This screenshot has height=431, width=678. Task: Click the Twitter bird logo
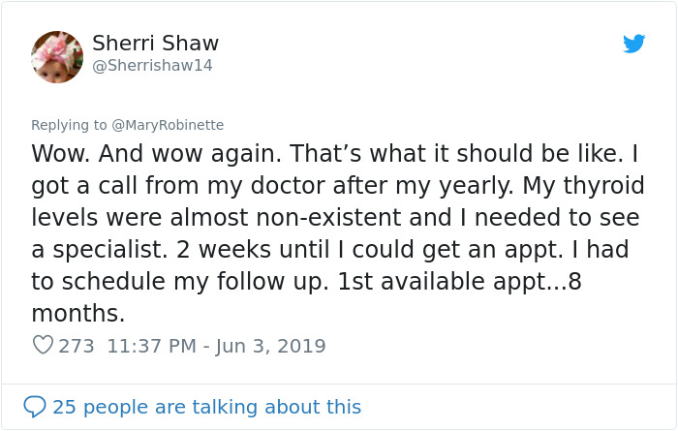click(x=633, y=44)
